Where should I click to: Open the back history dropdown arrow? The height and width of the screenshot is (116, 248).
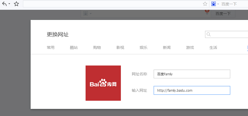point(9,4)
